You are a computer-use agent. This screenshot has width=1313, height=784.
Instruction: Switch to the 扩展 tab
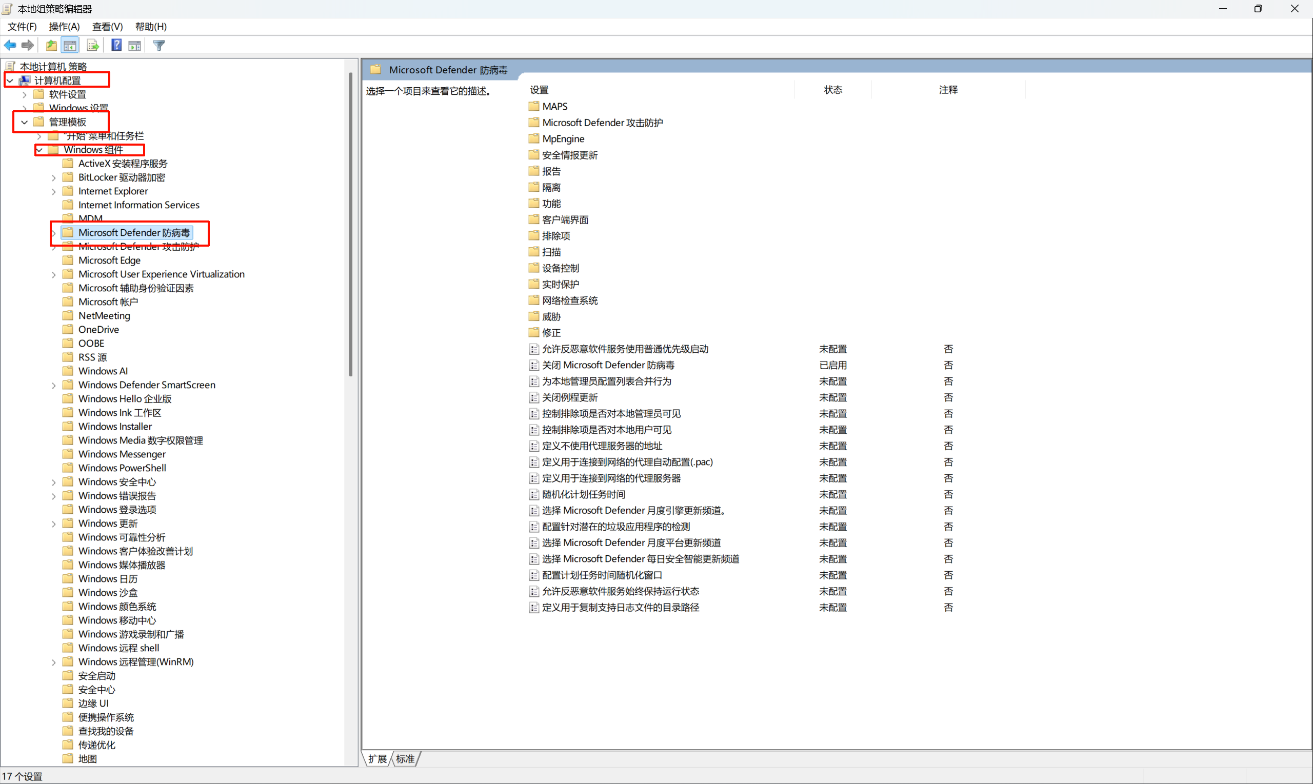point(377,759)
